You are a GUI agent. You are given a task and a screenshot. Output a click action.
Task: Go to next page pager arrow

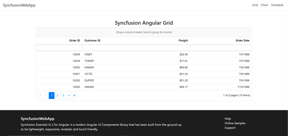tap(69, 95)
